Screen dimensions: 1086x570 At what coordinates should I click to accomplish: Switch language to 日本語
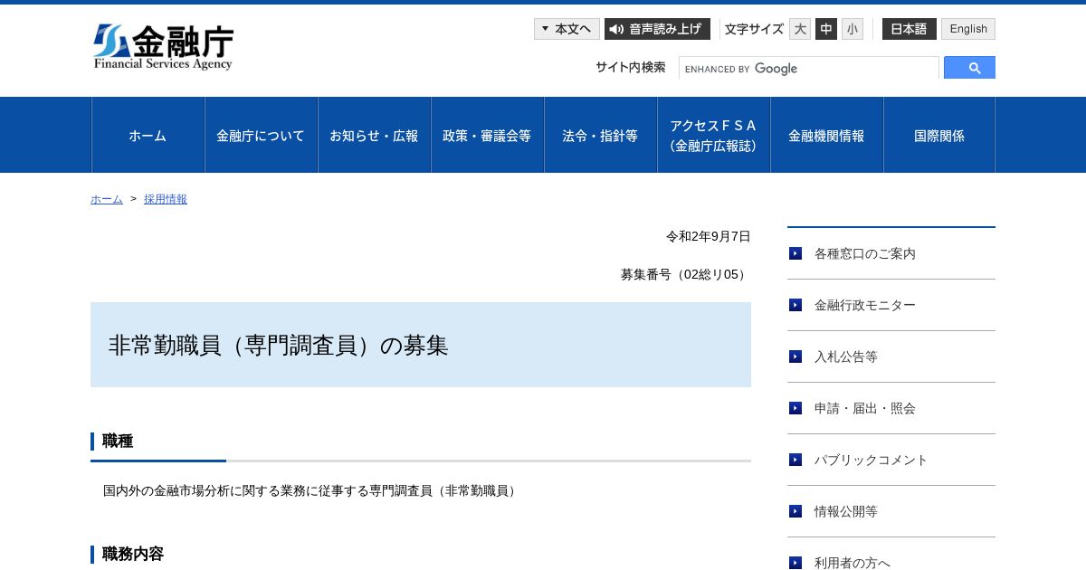click(x=910, y=29)
